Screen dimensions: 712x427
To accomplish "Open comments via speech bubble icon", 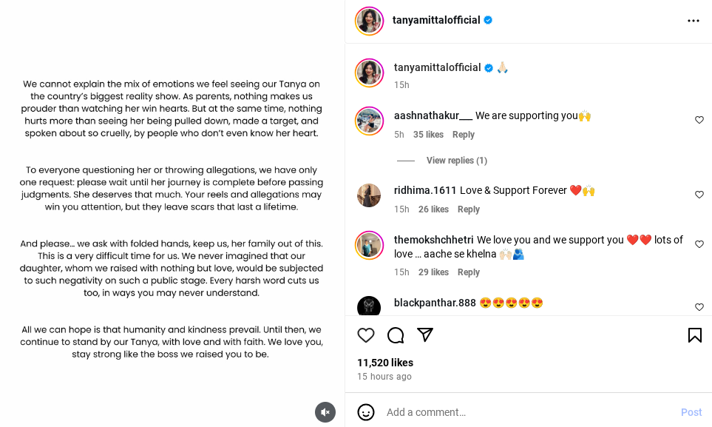I will pyautogui.click(x=396, y=335).
